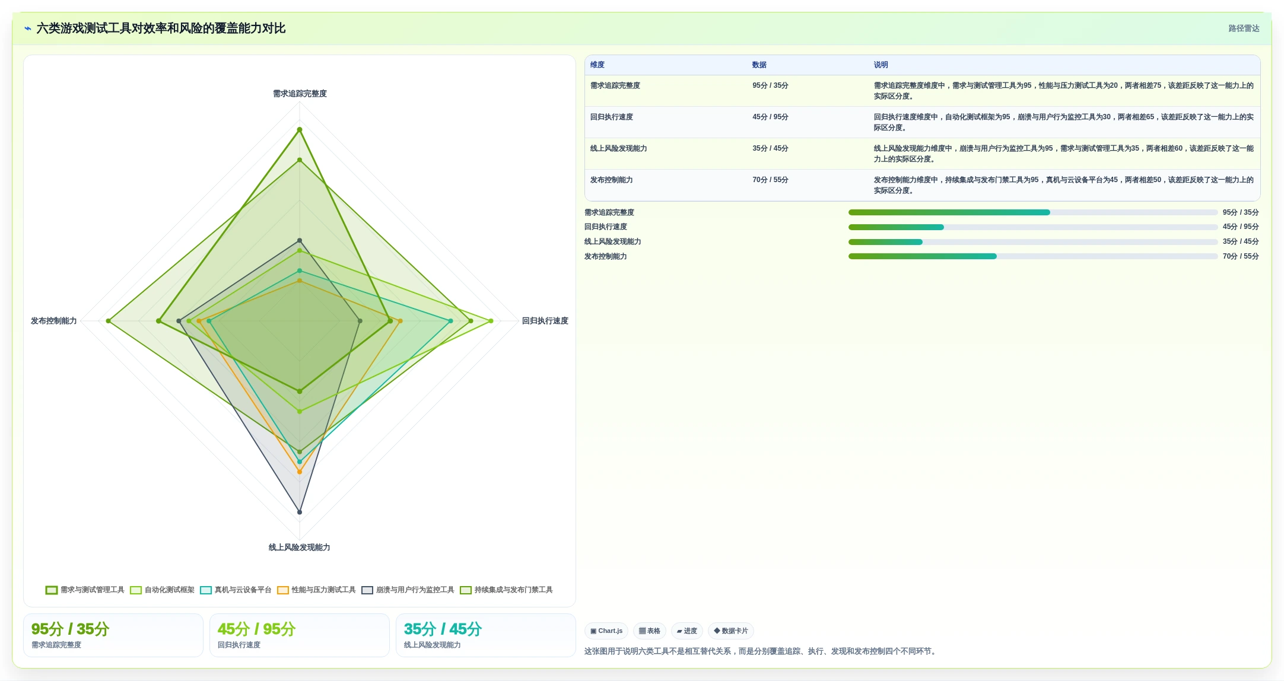Click the 线上风险发现能力 radar axis label
The height and width of the screenshot is (681, 1284).
tap(300, 548)
